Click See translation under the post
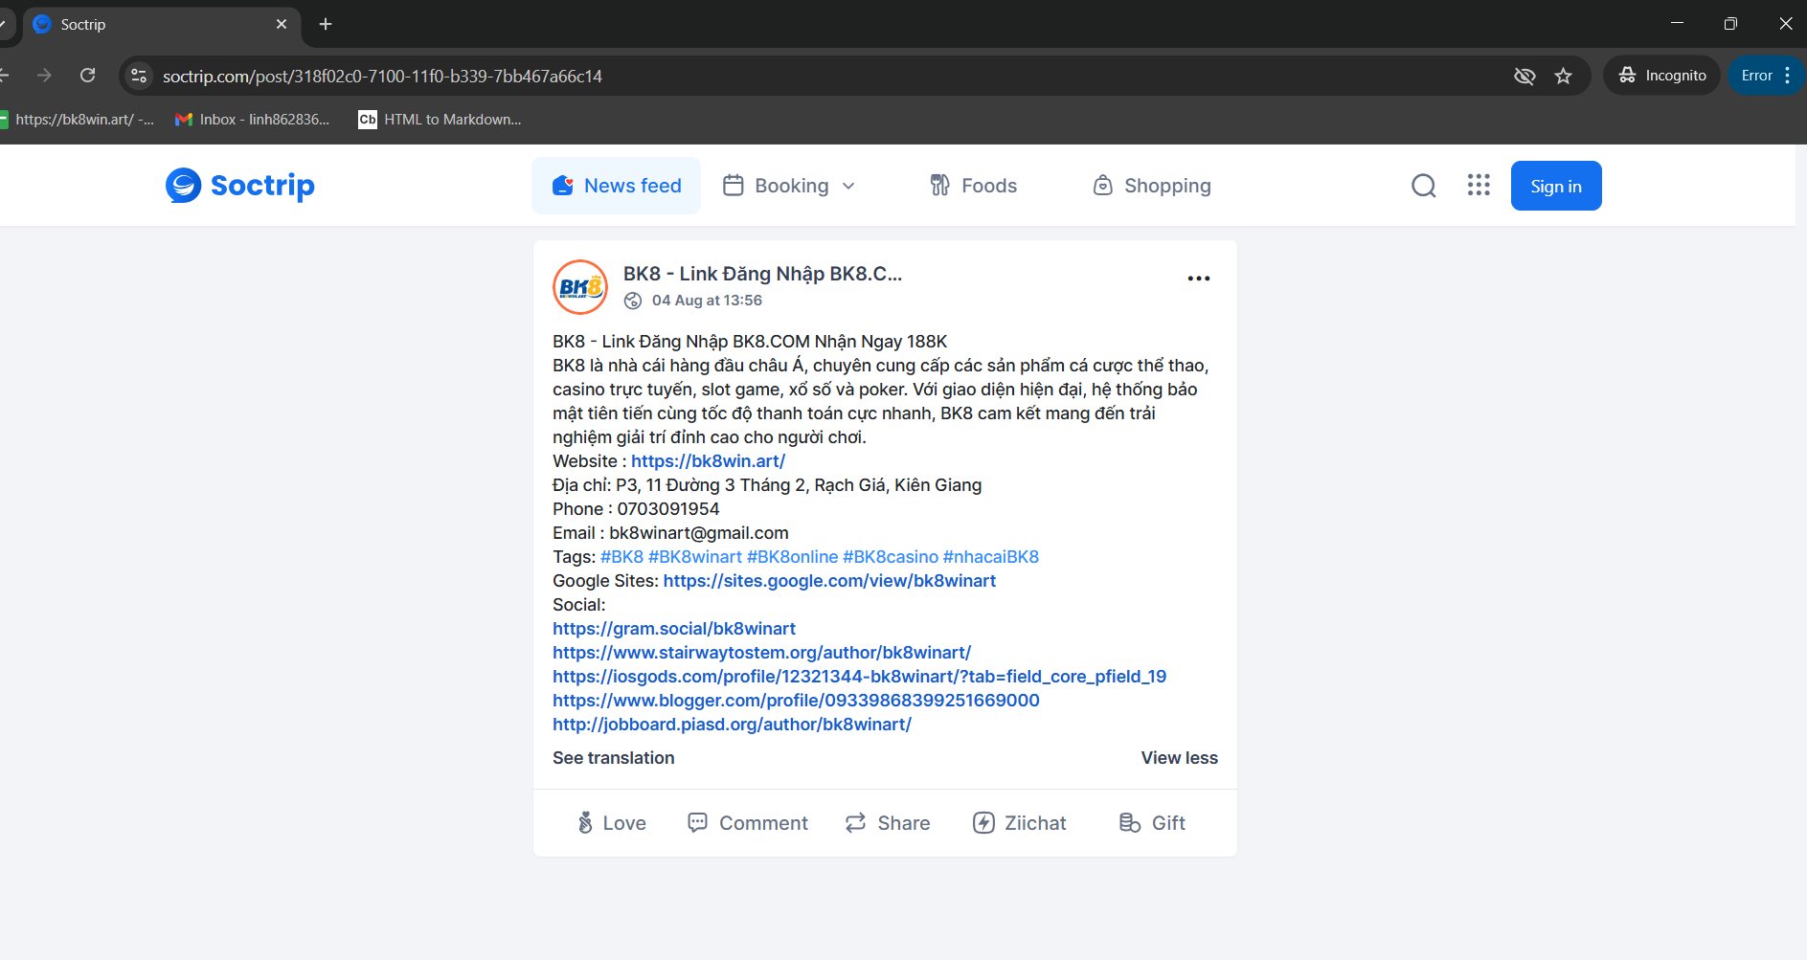The width and height of the screenshot is (1807, 960). [613, 758]
